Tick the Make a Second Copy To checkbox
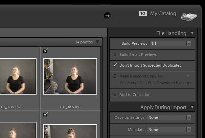Viewport: 205px width, 138px height. coord(115,76)
